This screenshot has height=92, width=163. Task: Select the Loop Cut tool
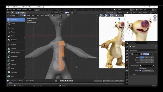[x=16, y=64]
